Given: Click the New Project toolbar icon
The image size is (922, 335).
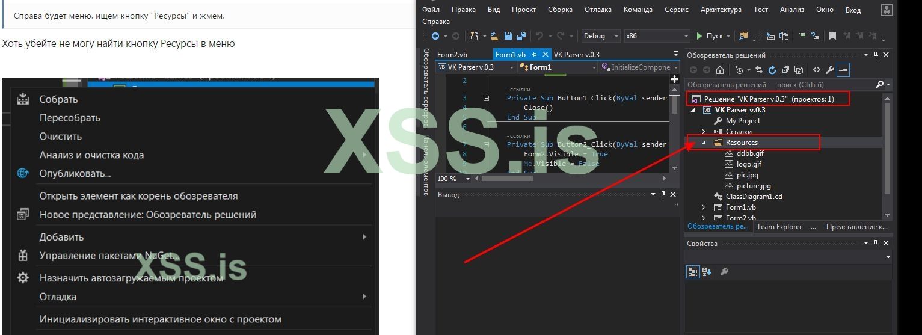Looking at the screenshot, I should click(475, 36).
